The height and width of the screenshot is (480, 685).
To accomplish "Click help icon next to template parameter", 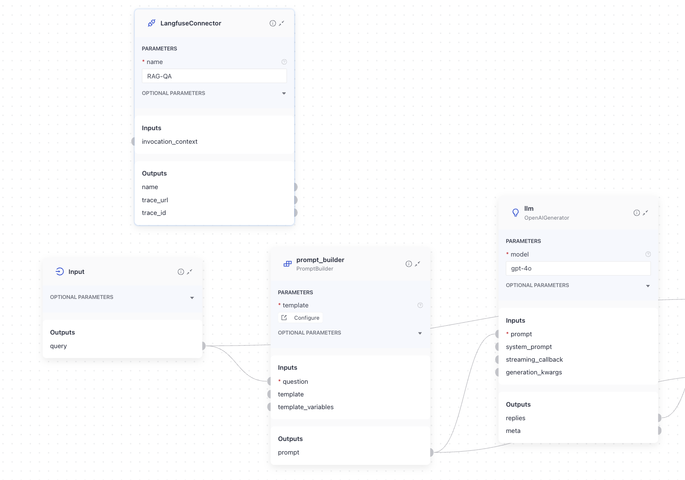I will point(420,305).
